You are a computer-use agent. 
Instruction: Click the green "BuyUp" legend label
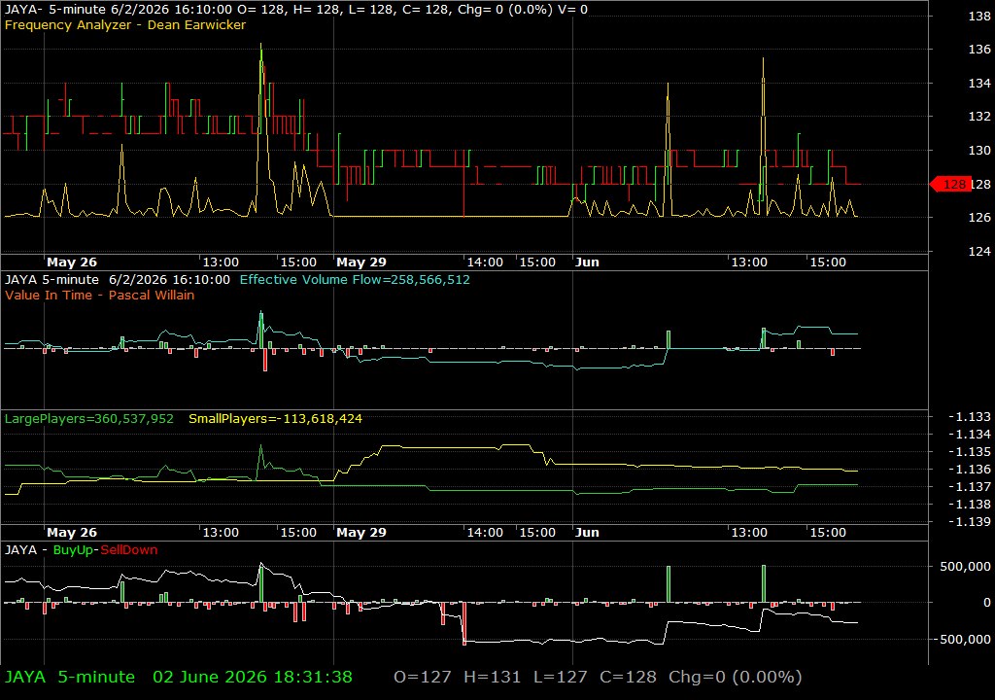click(73, 550)
